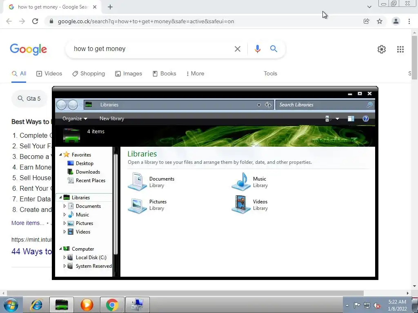Open More search categories menu
The width and height of the screenshot is (418, 313).
pyautogui.click(x=195, y=74)
